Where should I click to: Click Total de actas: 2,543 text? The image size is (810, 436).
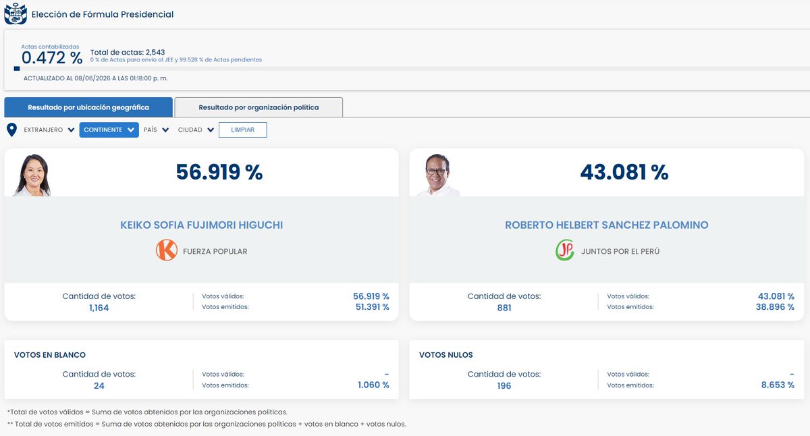[x=128, y=52]
